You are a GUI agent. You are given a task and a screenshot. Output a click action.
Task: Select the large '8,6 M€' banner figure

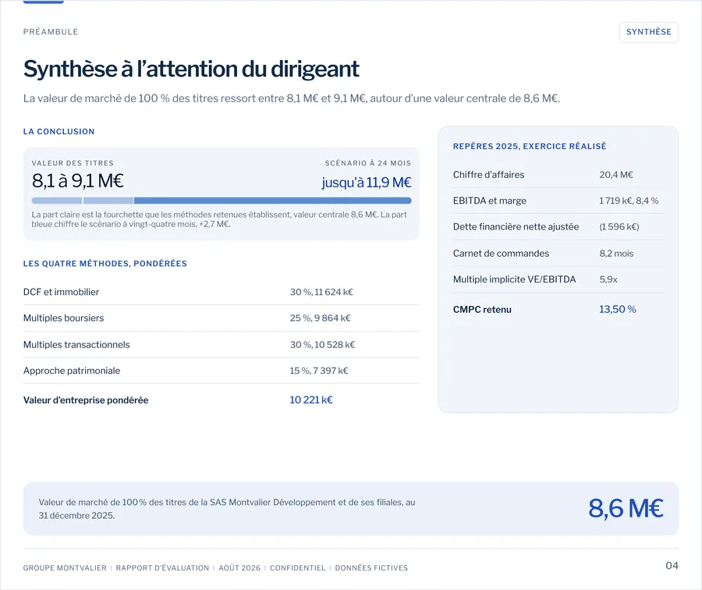(x=626, y=509)
